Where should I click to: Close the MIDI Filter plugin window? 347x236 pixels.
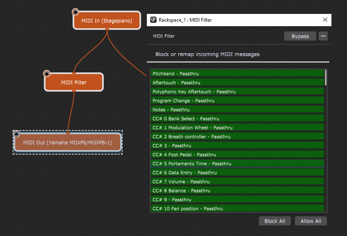(x=325, y=20)
